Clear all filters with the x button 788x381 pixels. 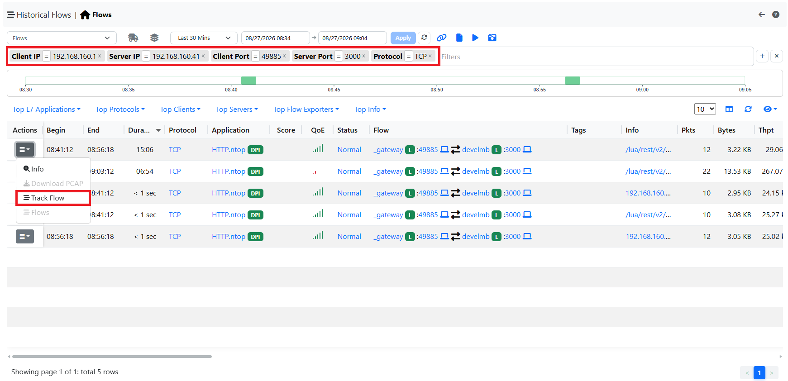coord(777,56)
